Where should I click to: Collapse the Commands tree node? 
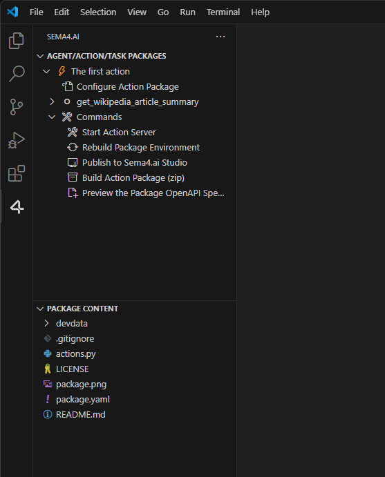[x=52, y=117]
